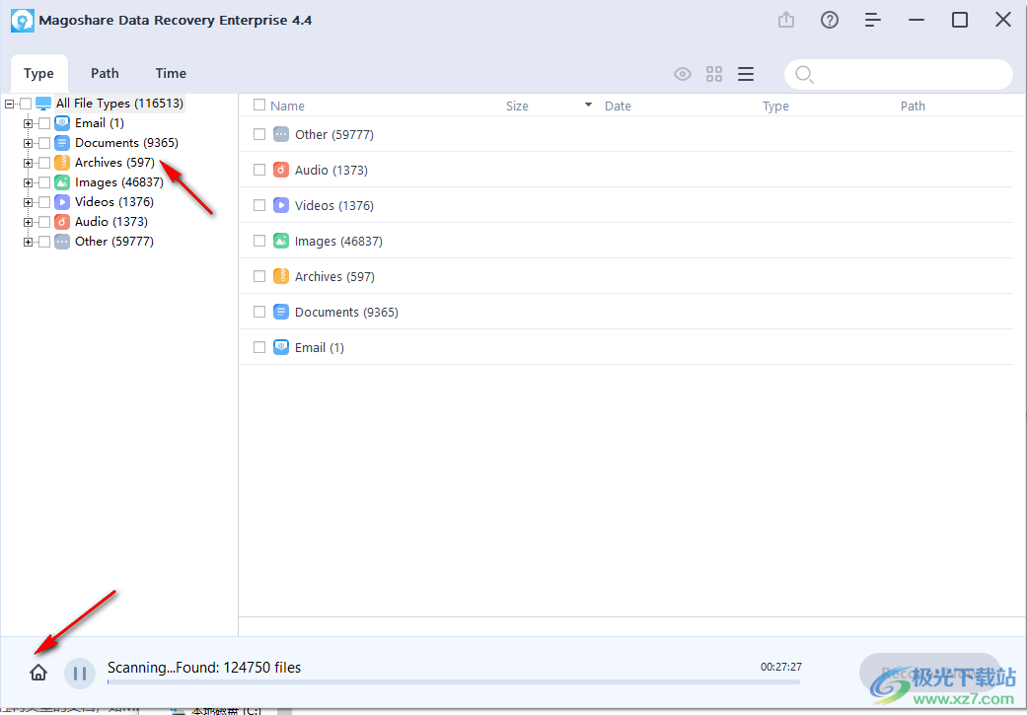
Task: Select the Type tab
Action: click(x=38, y=73)
